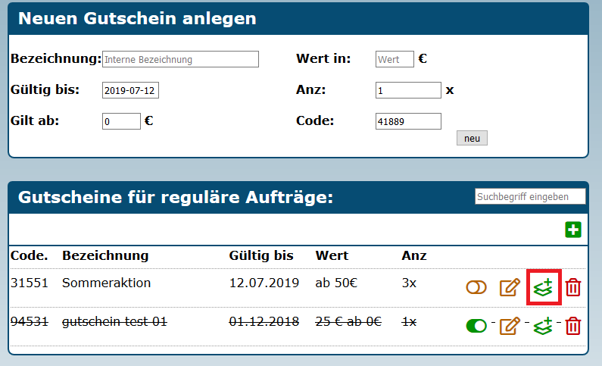Click the Suchbegriff eingeben search box
Image resolution: width=602 pixels, height=366 pixels.
[530, 197]
